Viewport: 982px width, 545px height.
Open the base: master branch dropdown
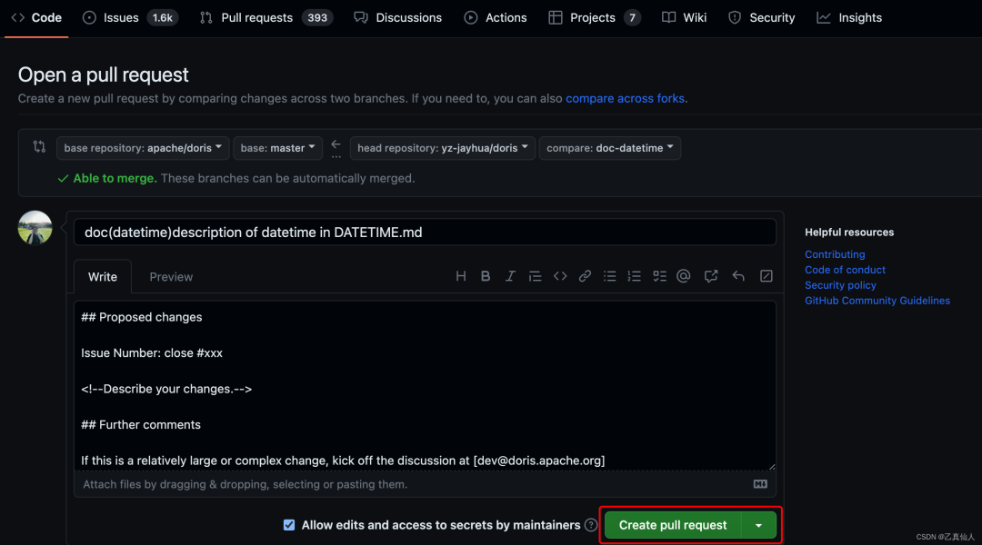(x=277, y=148)
